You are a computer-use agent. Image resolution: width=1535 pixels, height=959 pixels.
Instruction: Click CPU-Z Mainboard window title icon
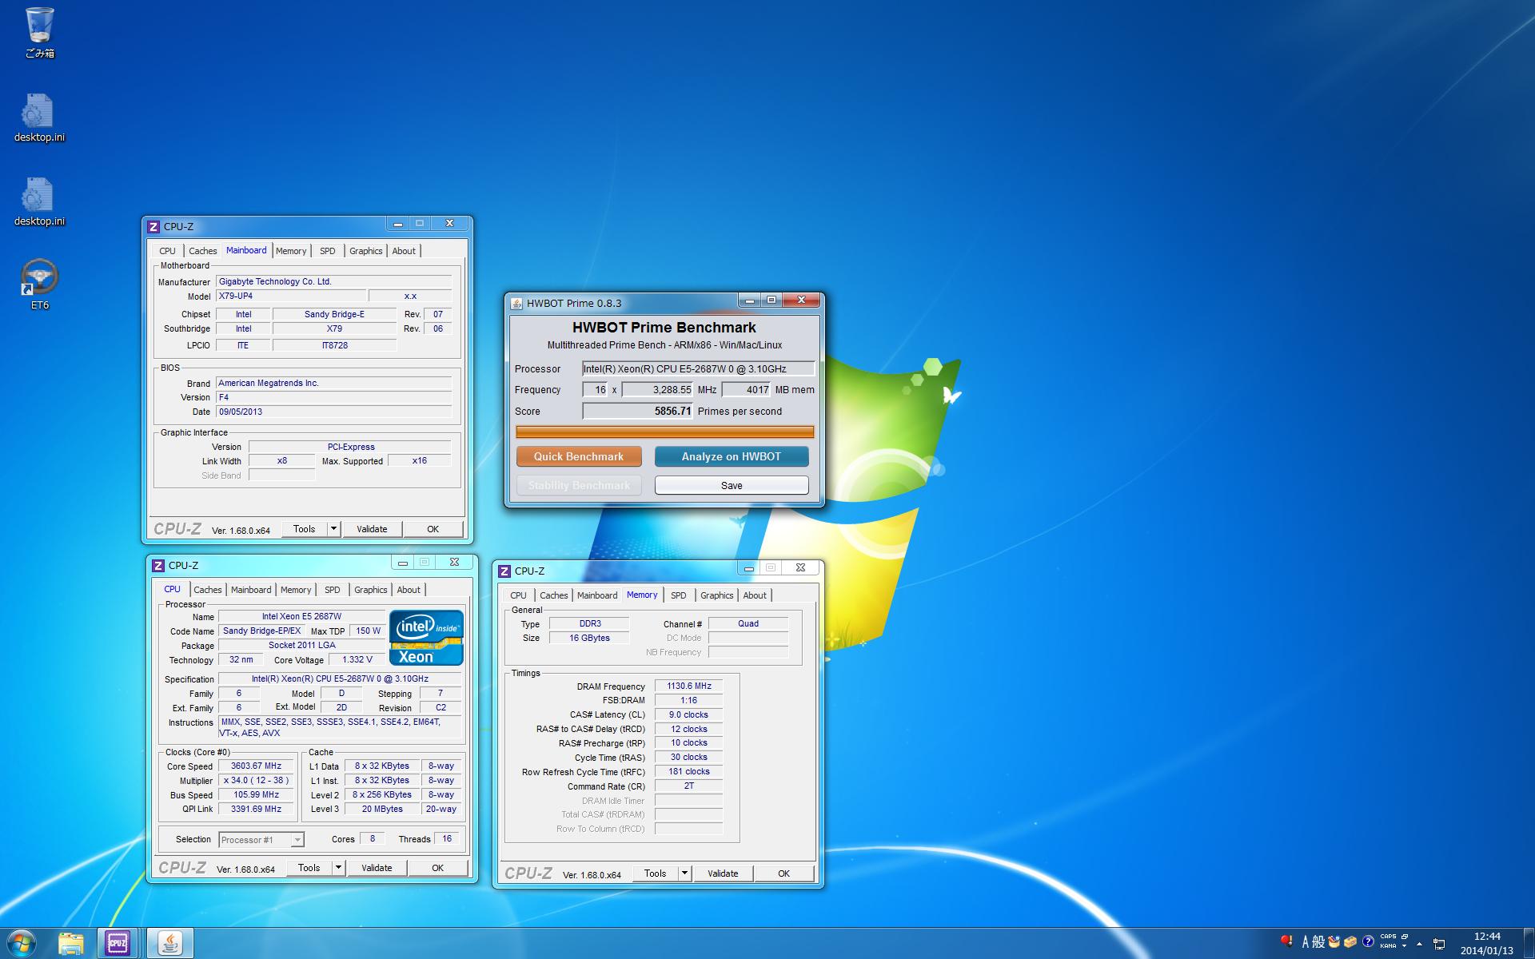154,227
